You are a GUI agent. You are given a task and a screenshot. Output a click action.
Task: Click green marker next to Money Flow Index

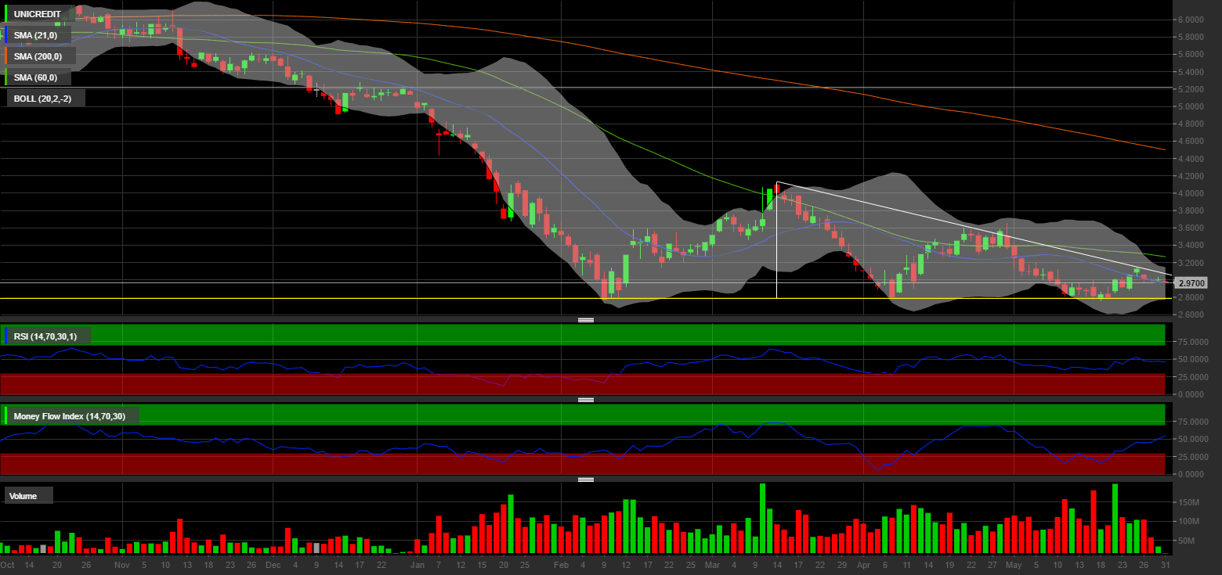click(6, 416)
